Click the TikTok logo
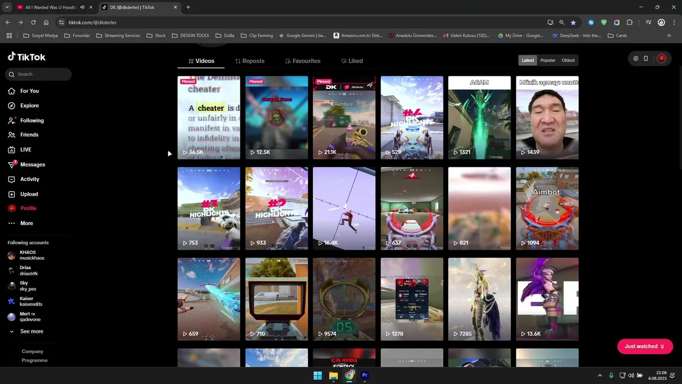 (27, 57)
